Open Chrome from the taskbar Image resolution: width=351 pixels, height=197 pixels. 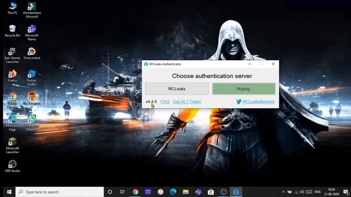[135, 192]
